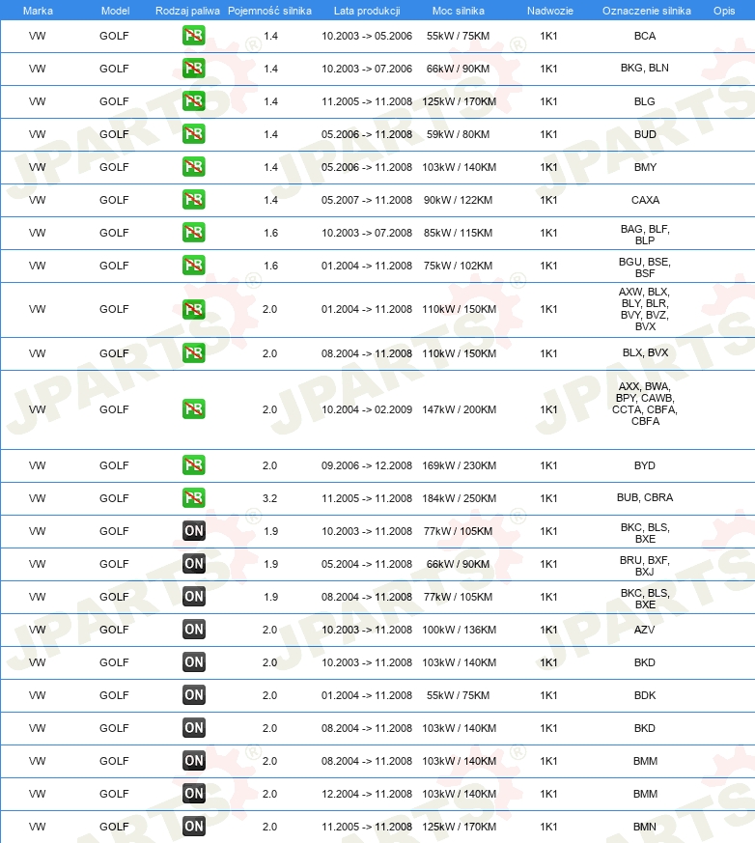
Task: Click the production dates 10.2003 -> 05.2006
Action: [367, 36]
